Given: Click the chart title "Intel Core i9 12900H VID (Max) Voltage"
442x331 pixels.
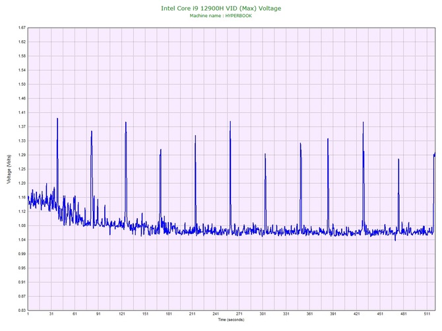Looking at the screenshot, I should click(x=221, y=9).
